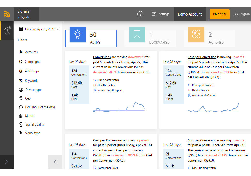Click 'K' icon in $306.5 Cost per Conversion card
The height and width of the screenshot is (176, 251).
[x=189, y=95]
